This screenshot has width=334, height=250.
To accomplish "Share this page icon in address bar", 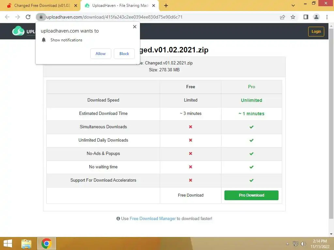I will coord(282,17).
